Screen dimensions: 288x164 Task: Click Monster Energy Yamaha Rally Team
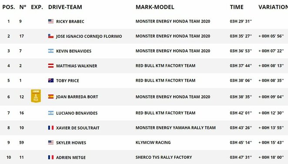176,128
